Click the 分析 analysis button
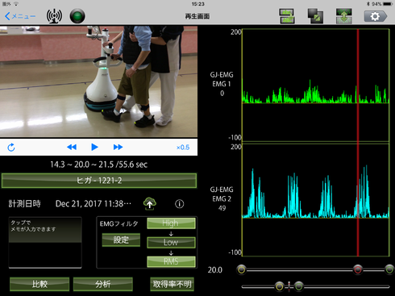 [x=103, y=284]
